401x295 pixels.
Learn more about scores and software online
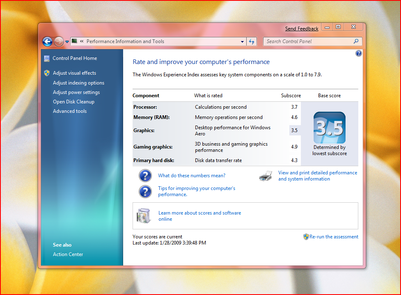click(200, 216)
